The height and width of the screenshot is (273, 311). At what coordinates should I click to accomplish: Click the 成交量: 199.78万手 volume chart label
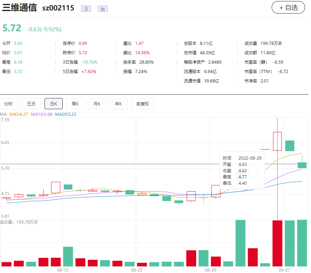(x=19, y=222)
